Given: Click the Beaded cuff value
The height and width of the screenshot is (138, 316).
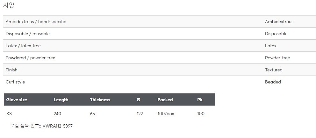Looking at the screenshot, I should (x=273, y=82).
